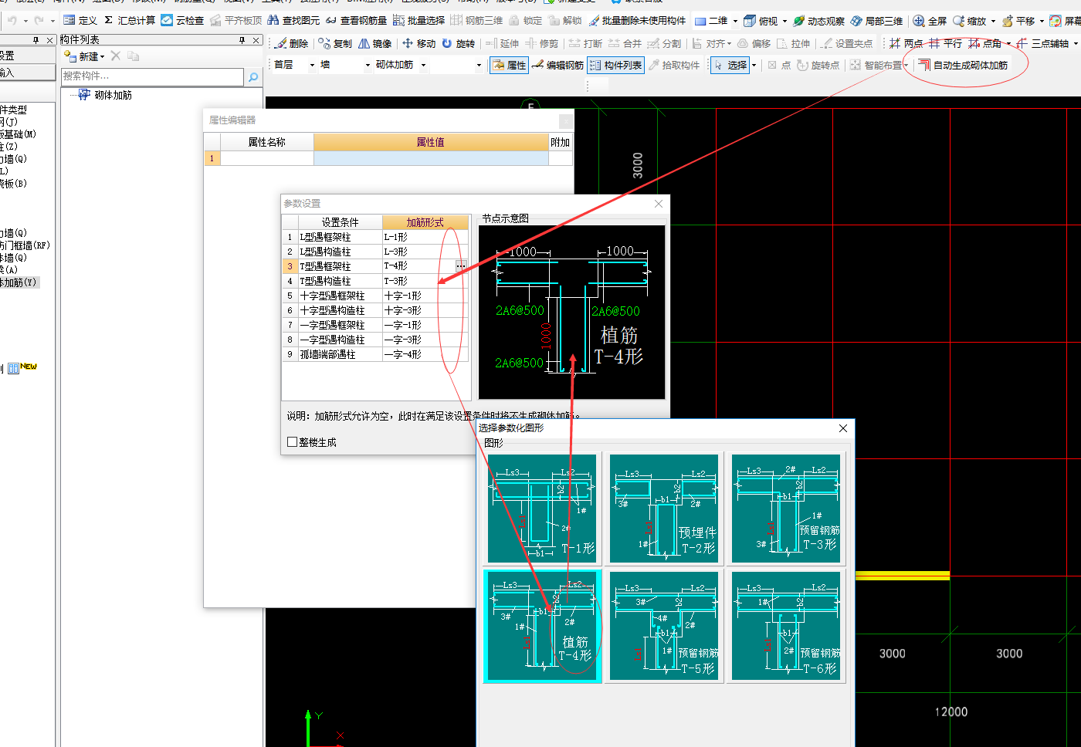The height and width of the screenshot is (747, 1081).
Task: Click 平行 parallel axis tool
Action: pos(945,43)
